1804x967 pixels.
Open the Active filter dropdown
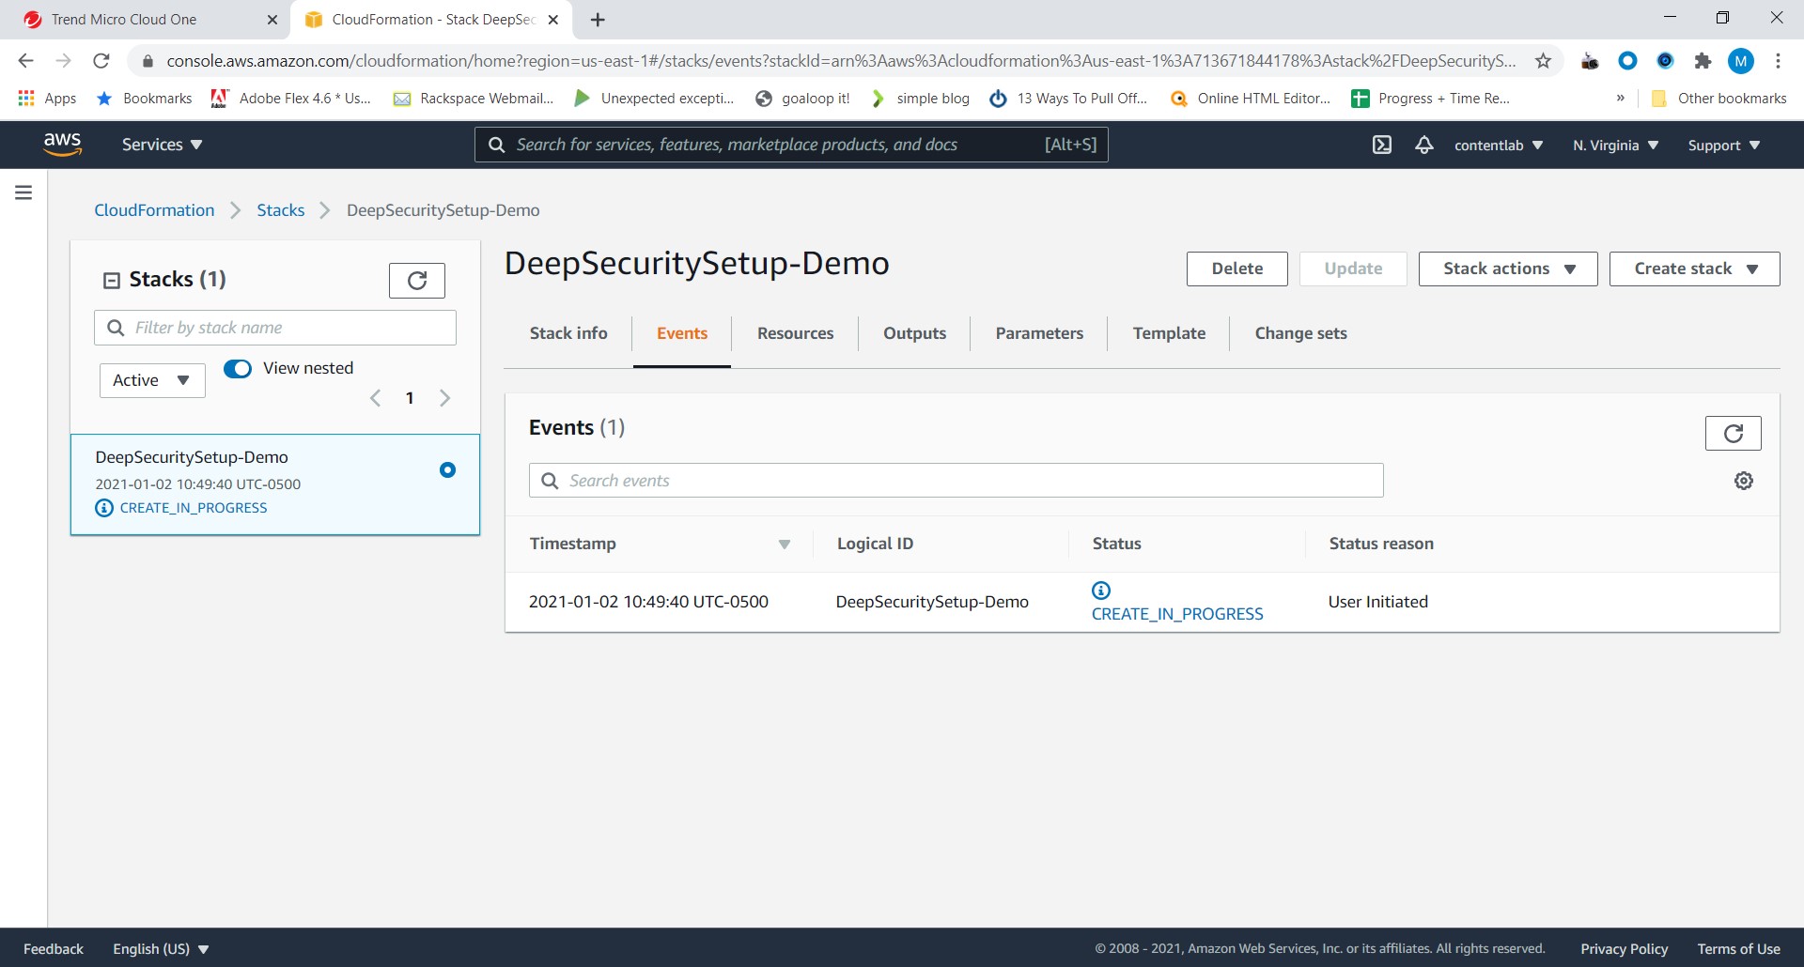(152, 380)
